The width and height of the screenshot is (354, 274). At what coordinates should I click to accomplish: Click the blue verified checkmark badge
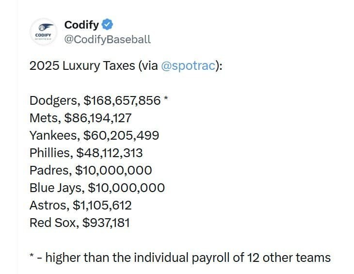(x=107, y=24)
